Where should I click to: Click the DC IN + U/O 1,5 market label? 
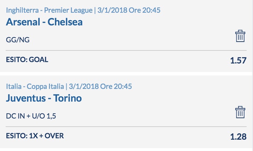click(x=31, y=116)
